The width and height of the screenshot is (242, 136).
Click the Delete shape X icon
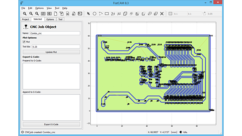point(162,14)
